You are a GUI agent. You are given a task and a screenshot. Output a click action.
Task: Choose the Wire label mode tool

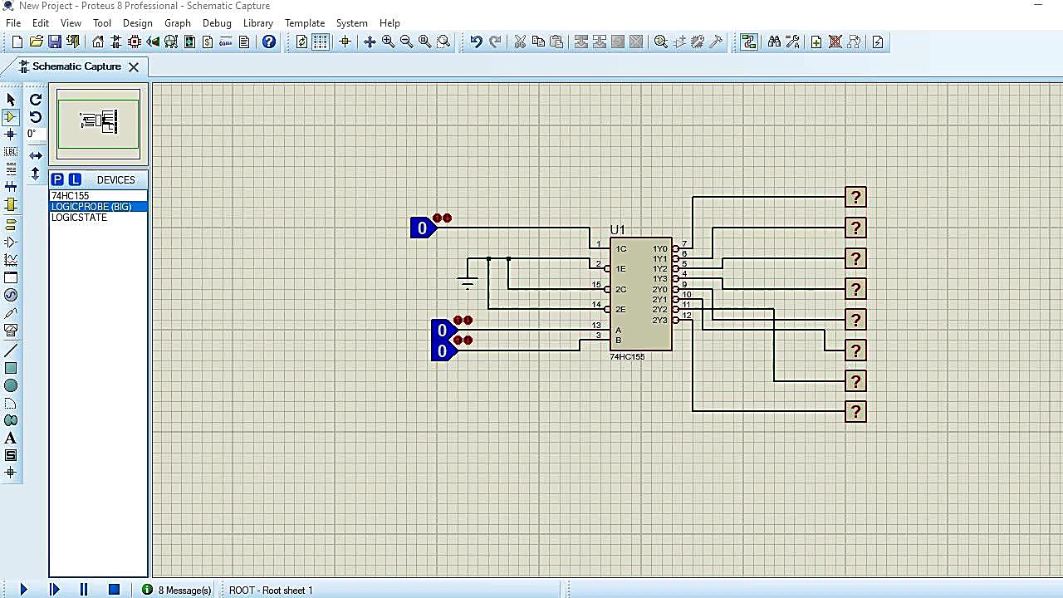11,152
